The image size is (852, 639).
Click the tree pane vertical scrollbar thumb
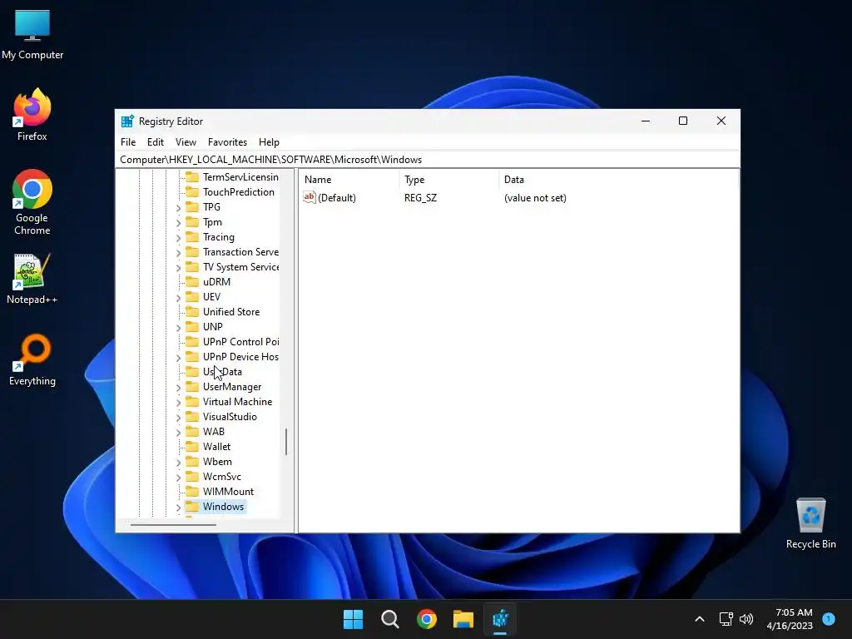click(x=286, y=442)
